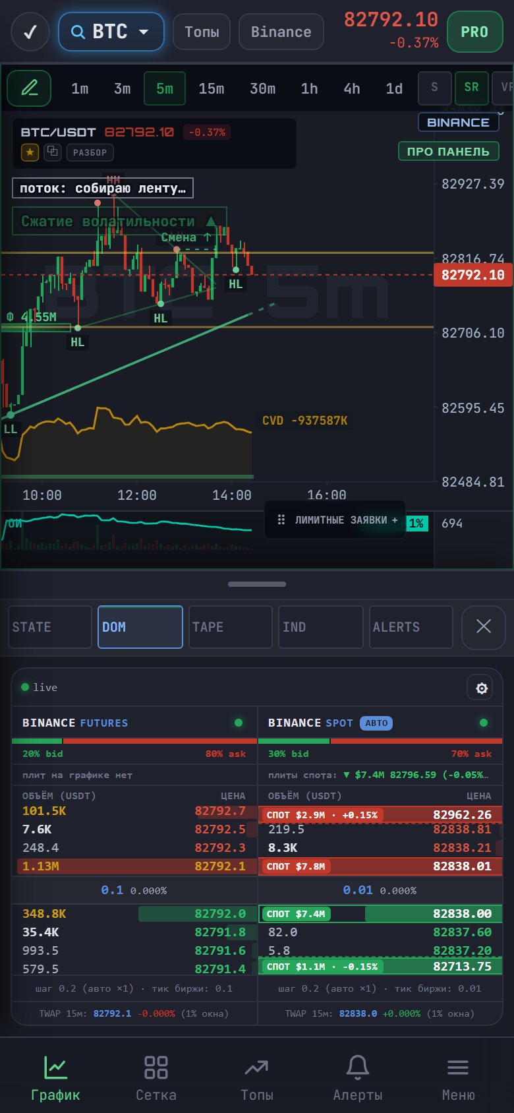Click the CVD -937587K label
The height and width of the screenshot is (1113, 514).
tap(304, 421)
